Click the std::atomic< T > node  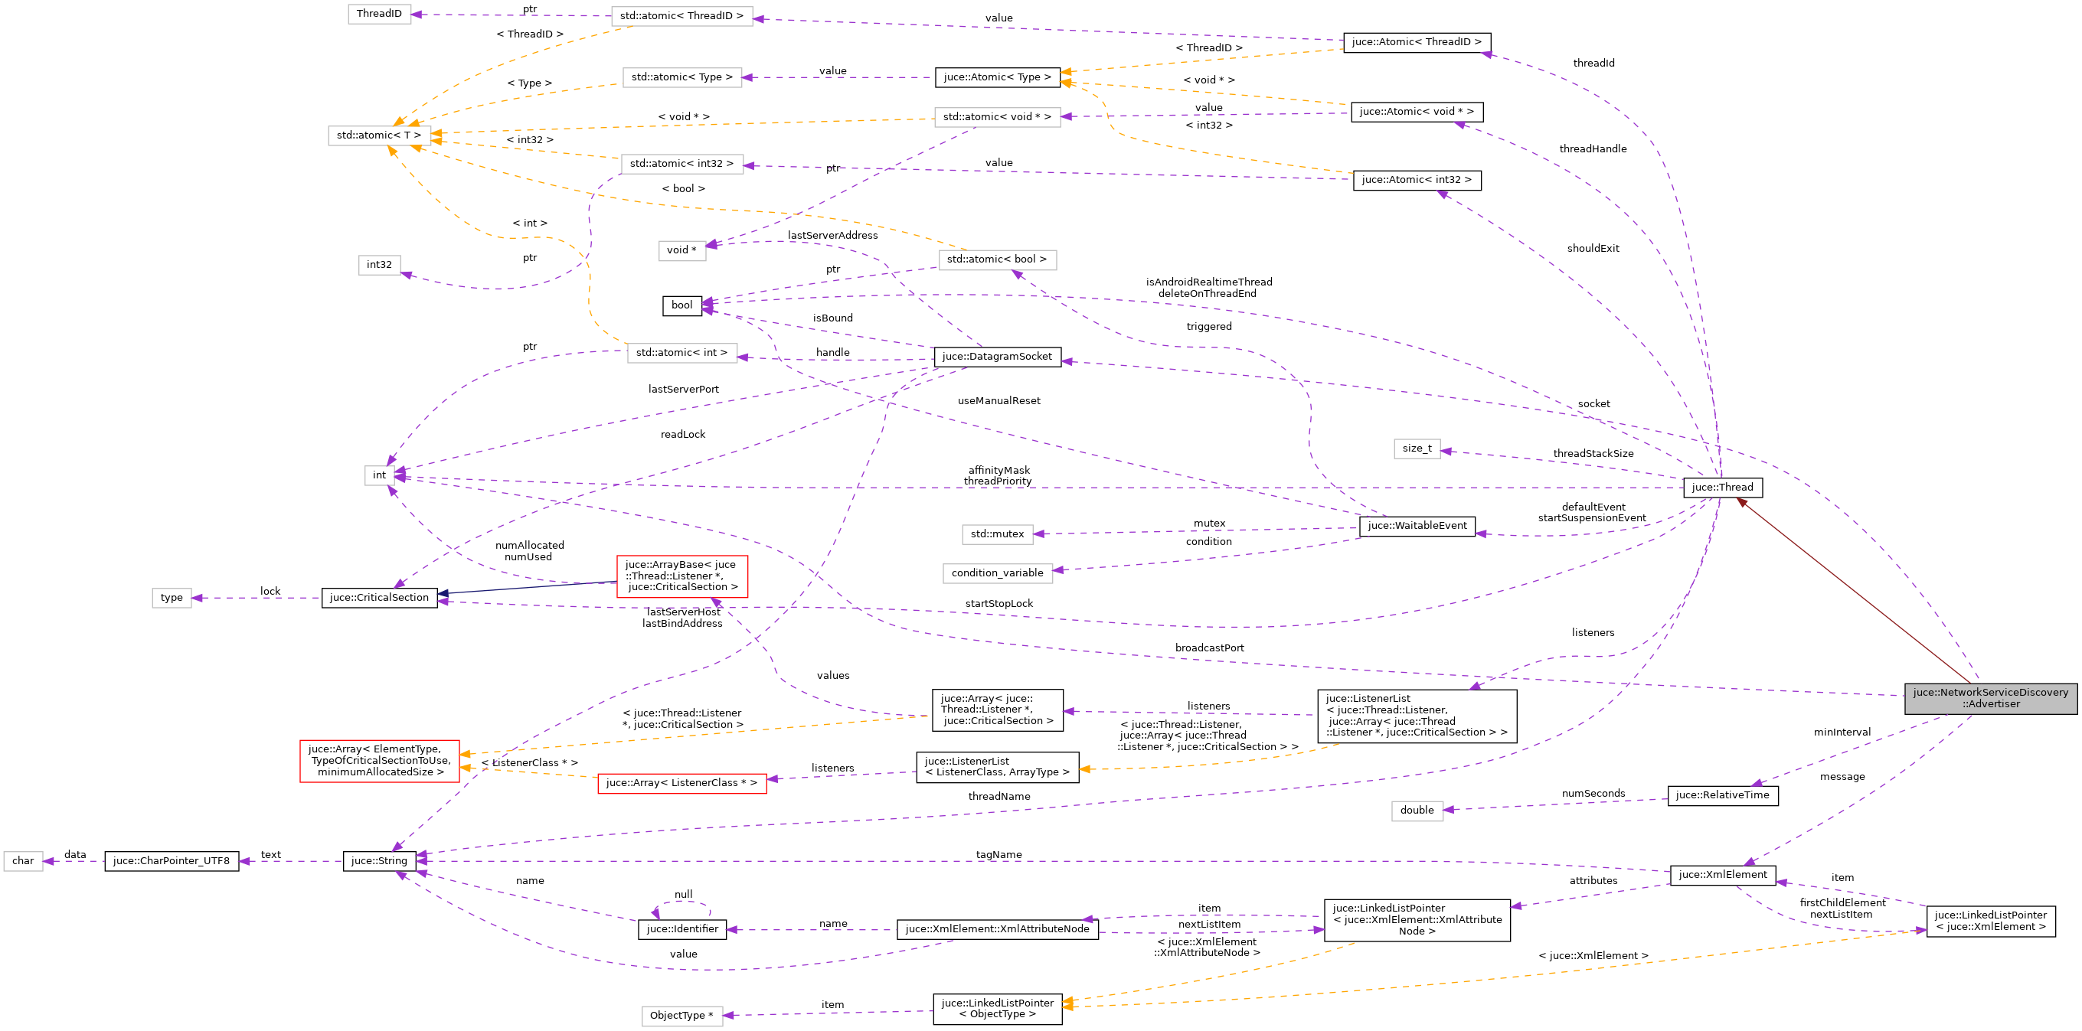(380, 135)
